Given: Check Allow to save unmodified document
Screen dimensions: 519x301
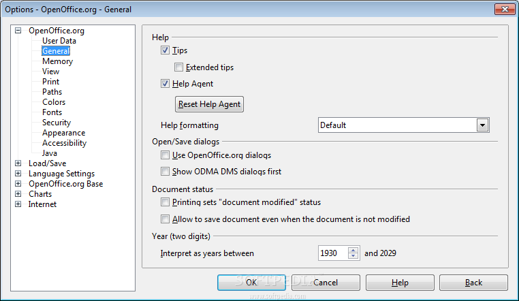Looking at the screenshot, I should 165,219.
